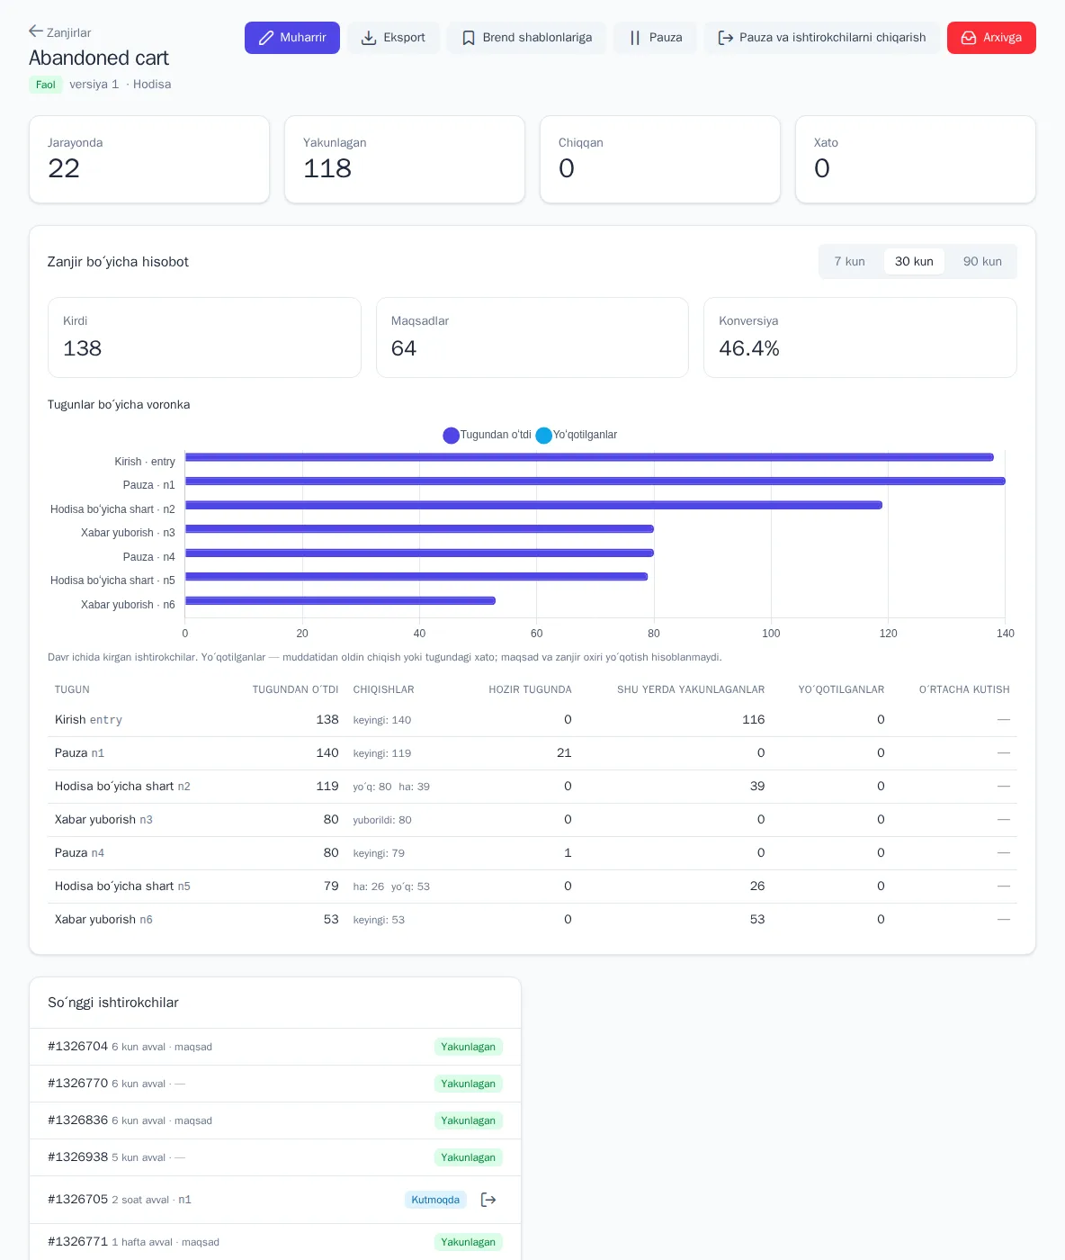Open participant #1326836 row

pos(275,1120)
